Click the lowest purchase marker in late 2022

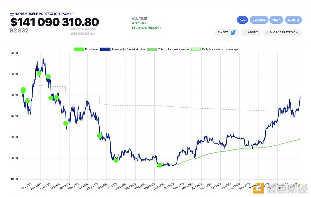[160, 165]
